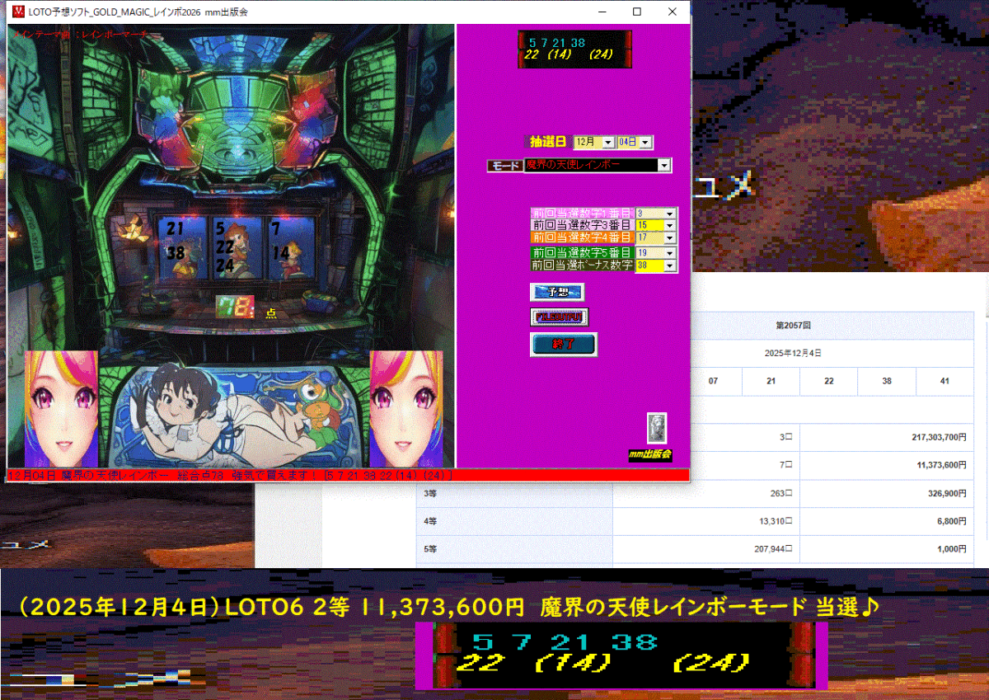
Task: Click the 13,310口 winners cell
Action: pyautogui.click(x=706, y=521)
